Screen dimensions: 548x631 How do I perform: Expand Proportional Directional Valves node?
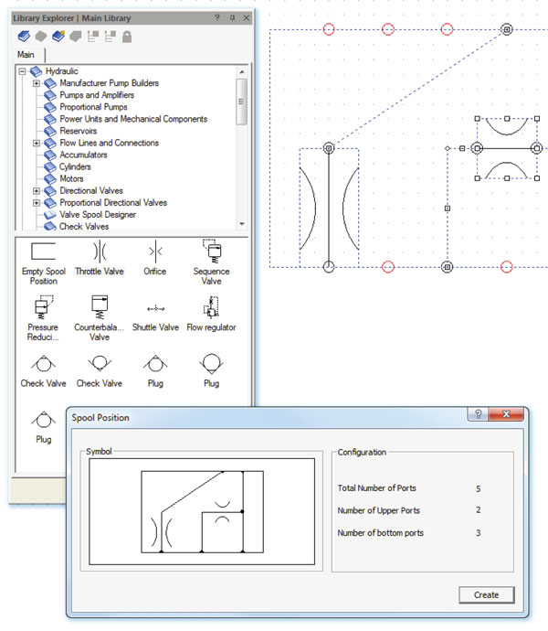(x=37, y=202)
